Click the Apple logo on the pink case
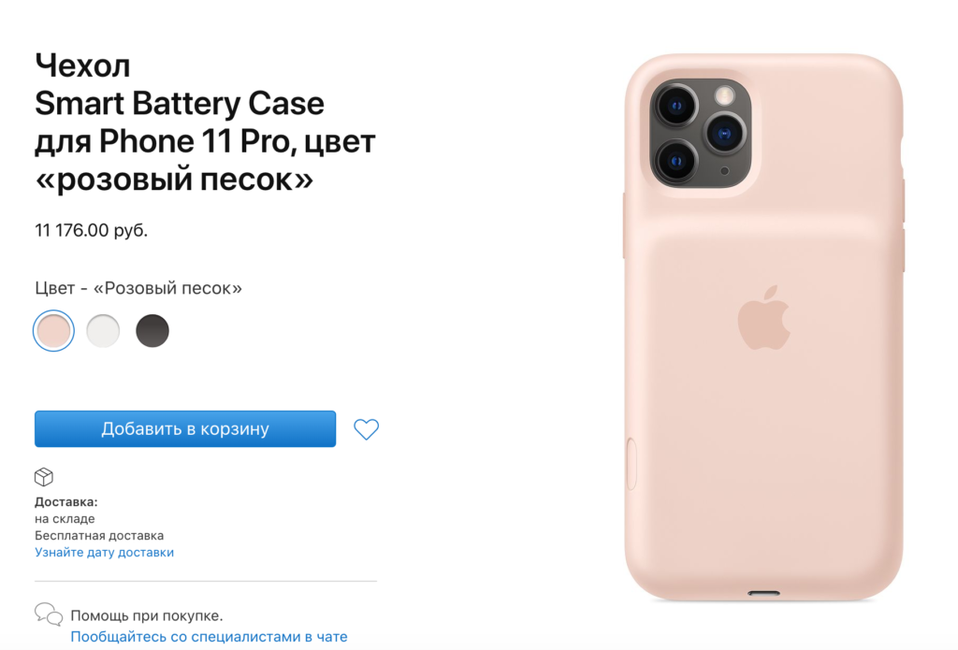This screenshot has height=650, width=958. pos(763,318)
